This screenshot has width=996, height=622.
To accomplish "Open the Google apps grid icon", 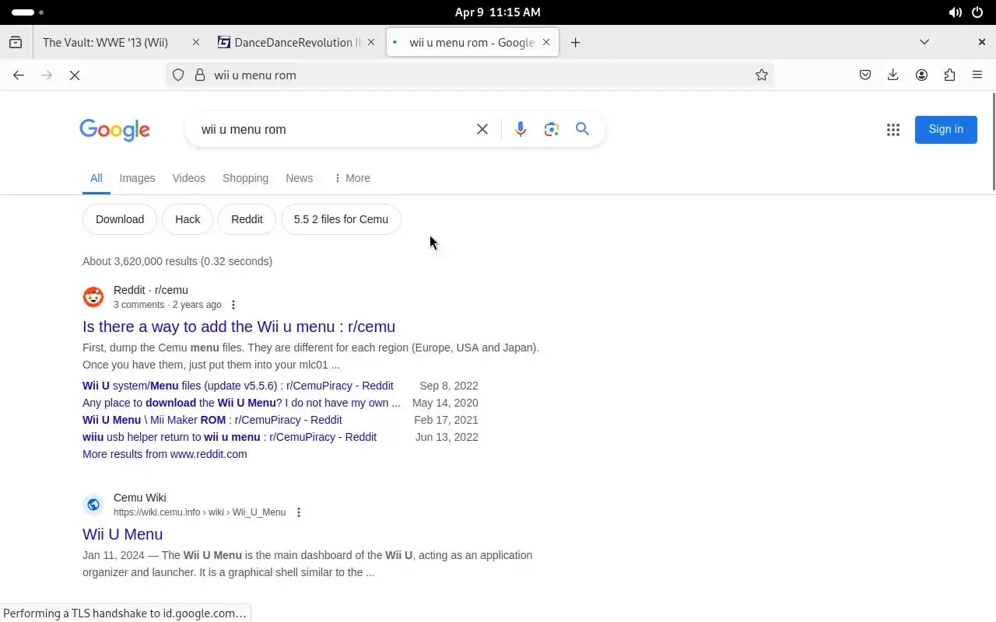I will click(893, 130).
